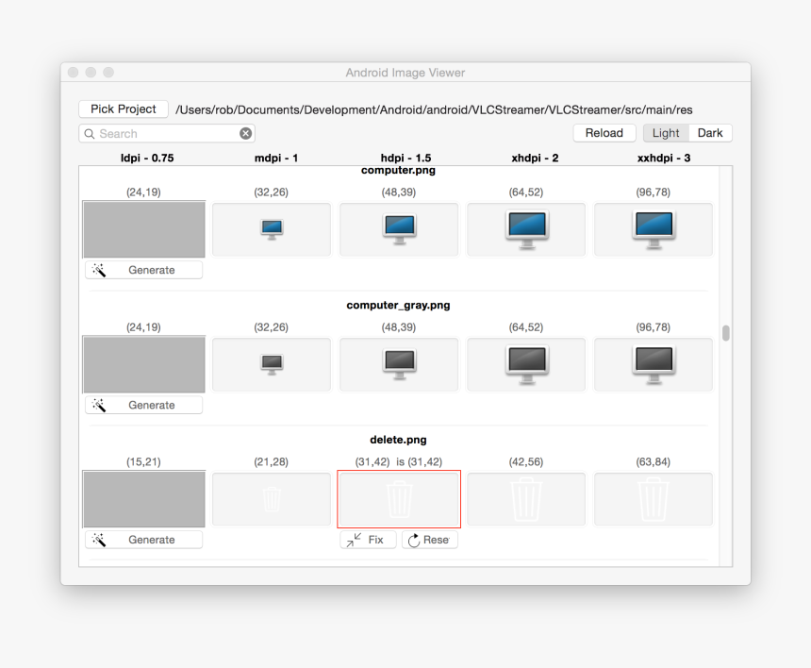Select the xxhdpi computer.png monitor image
The width and height of the screenshot is (811, 668).
point(654,229)
